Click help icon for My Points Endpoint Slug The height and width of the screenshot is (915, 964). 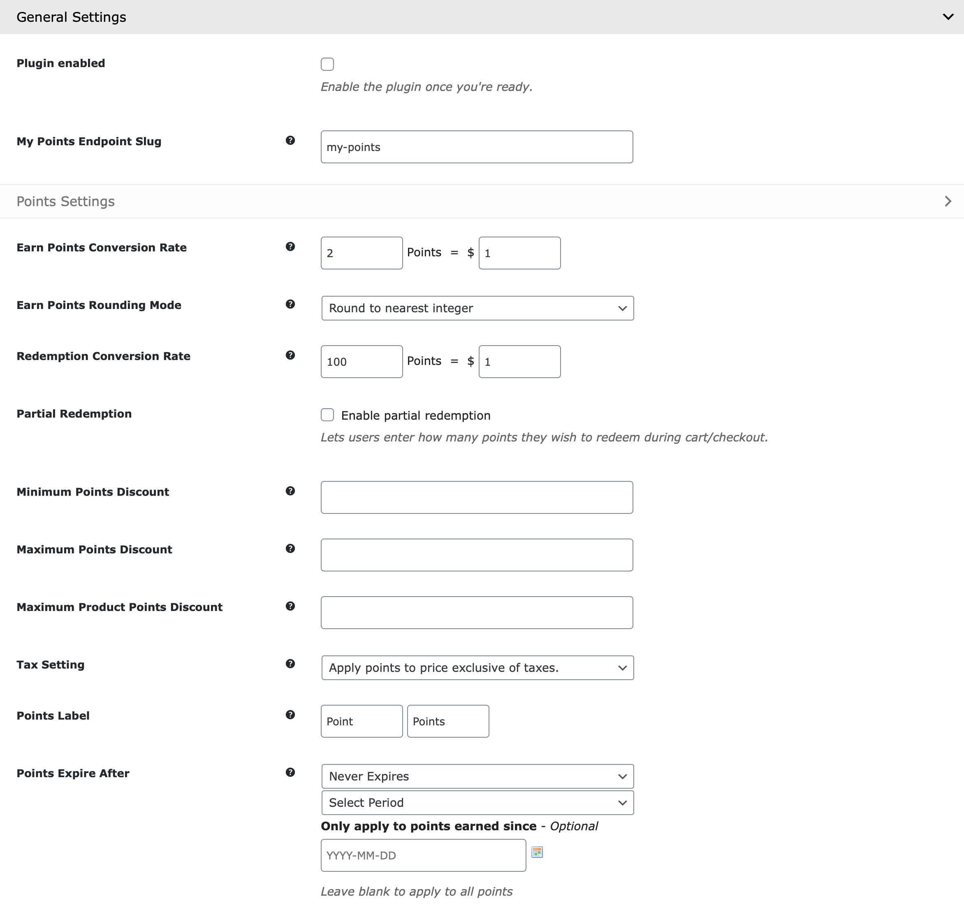290,140
